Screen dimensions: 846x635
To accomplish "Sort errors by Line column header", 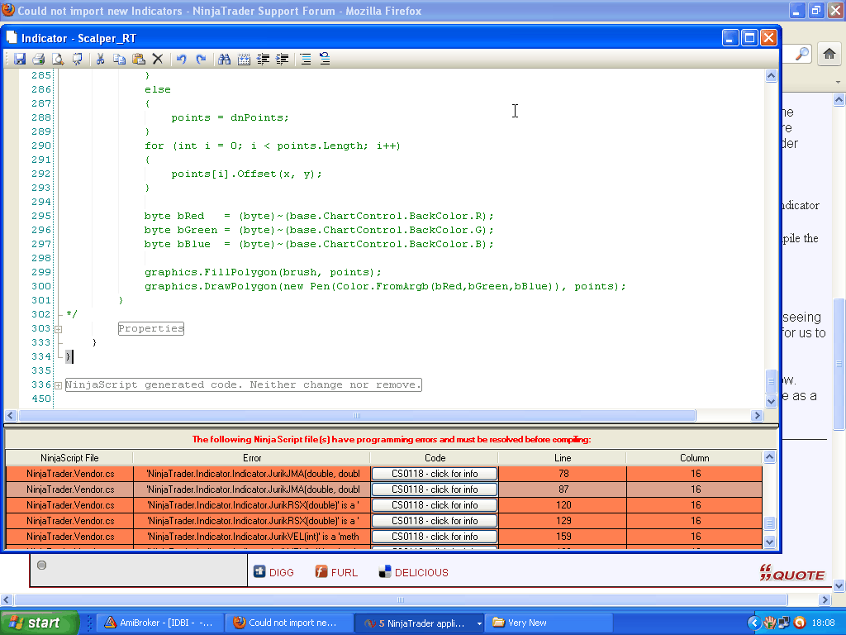I will (x=562, y=457).
